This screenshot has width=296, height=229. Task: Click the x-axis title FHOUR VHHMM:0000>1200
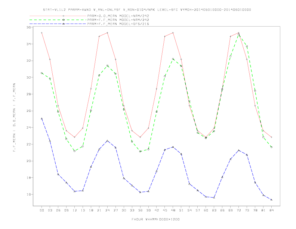pos(155,219)
